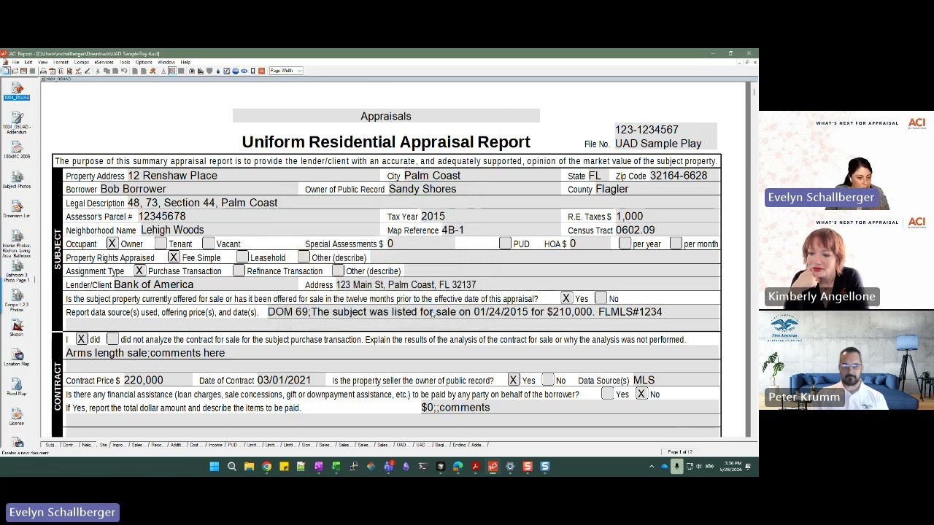Click the spell check ABC toolbar icon
934x525 pixels.
(x=79, y=71)
